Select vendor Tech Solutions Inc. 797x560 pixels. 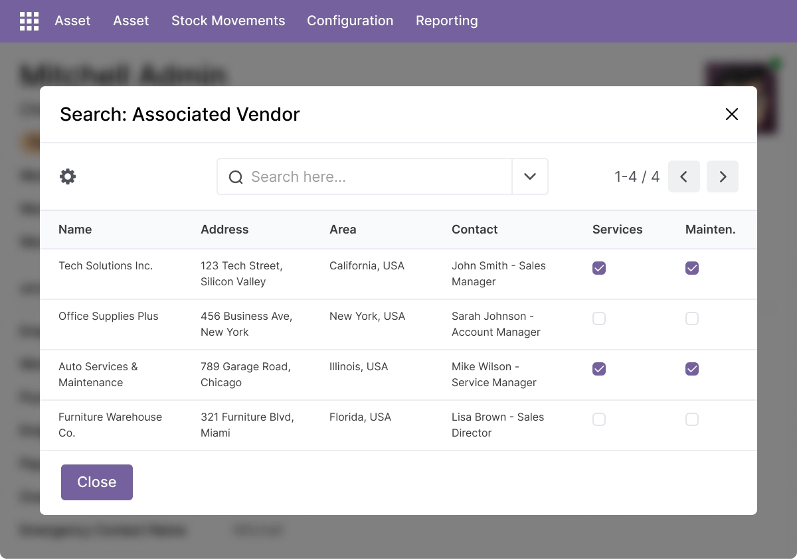tap(106, 265)
